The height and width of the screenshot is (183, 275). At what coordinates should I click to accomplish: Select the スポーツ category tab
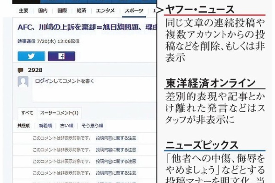click(132, 11)
